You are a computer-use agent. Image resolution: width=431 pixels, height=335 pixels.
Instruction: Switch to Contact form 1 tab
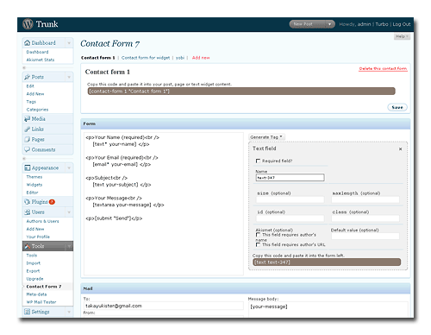(x=97, y=58)
